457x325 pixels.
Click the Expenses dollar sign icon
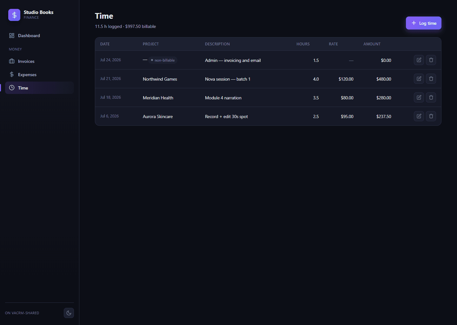(12, 75)
